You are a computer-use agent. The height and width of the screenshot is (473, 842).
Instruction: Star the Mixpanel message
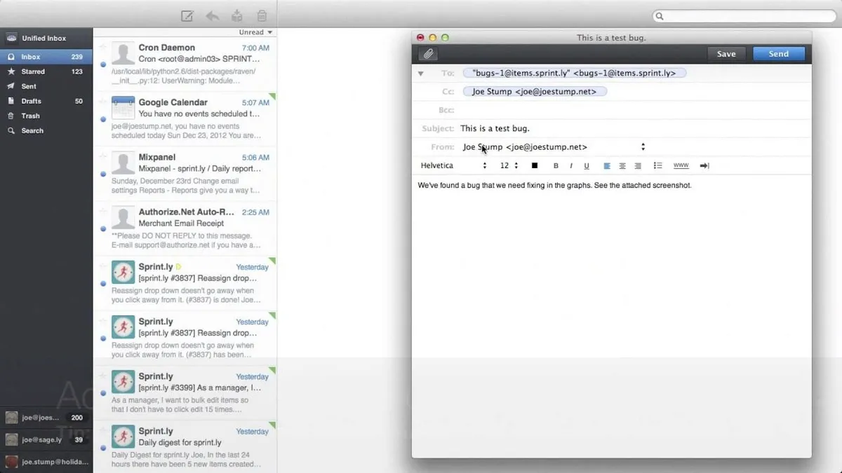[103, 156]
